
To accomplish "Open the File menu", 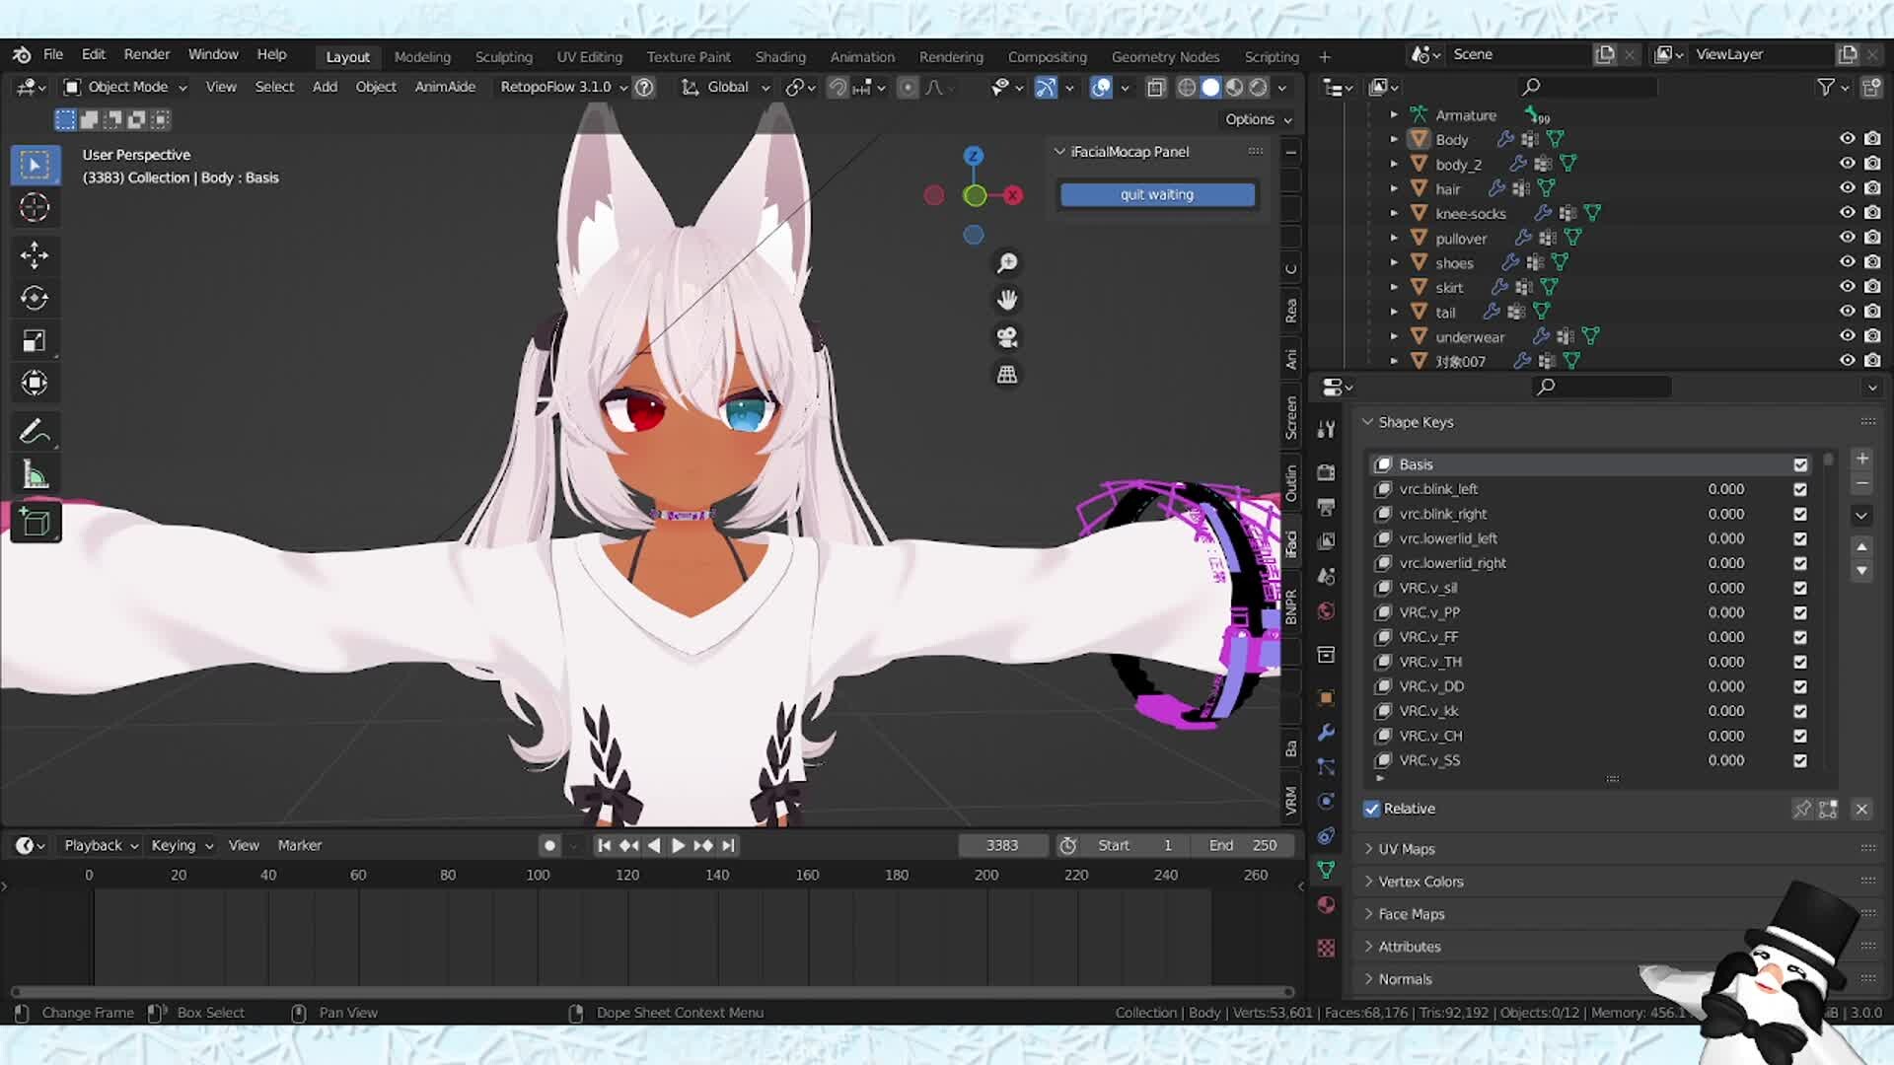I will (53, 54).
